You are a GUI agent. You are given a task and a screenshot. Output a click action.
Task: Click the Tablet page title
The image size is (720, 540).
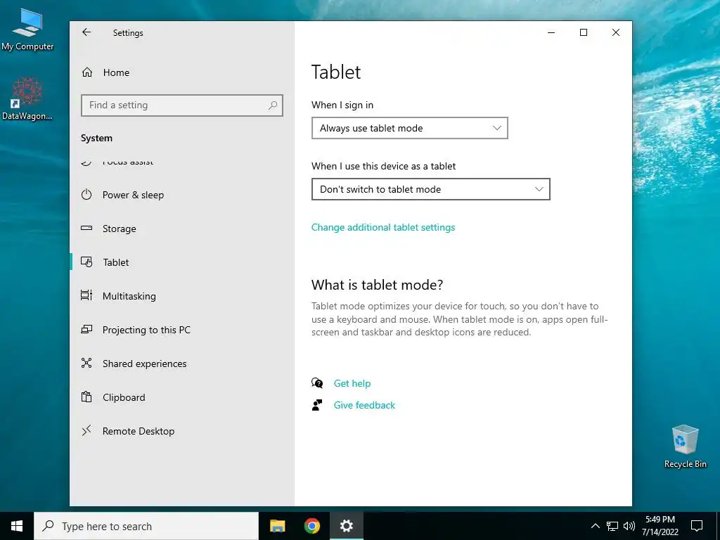[x=336, y=72]
